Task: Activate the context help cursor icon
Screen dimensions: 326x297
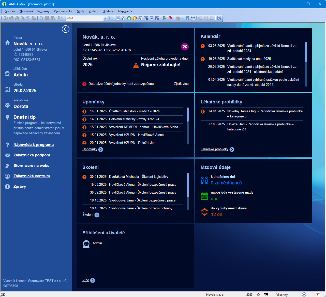Action: point(219,18)
